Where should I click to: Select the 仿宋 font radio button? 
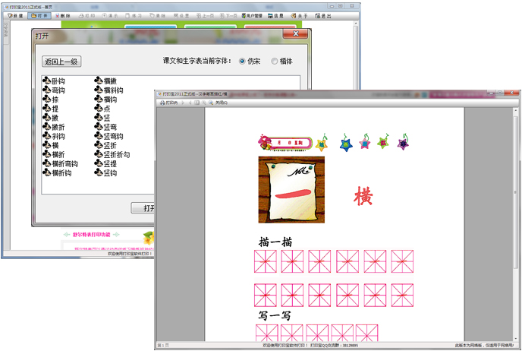click(x=243, y=62)
